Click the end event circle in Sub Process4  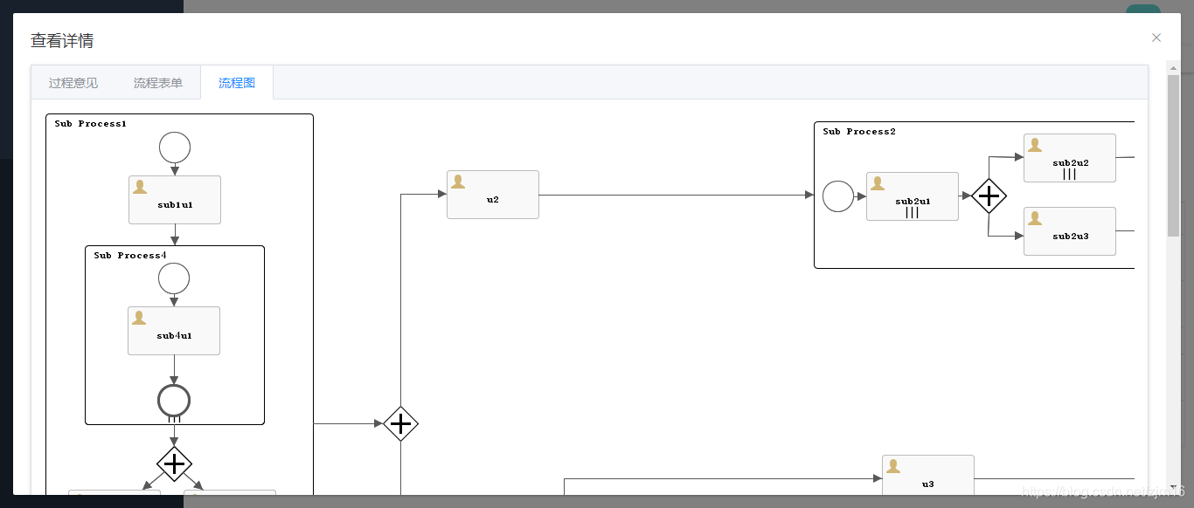click(174, 401)
